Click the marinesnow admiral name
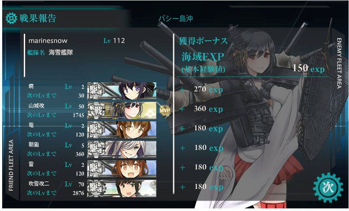 (48, 41)
